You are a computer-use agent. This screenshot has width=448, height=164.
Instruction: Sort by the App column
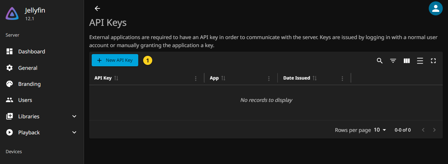click(223, 78)
